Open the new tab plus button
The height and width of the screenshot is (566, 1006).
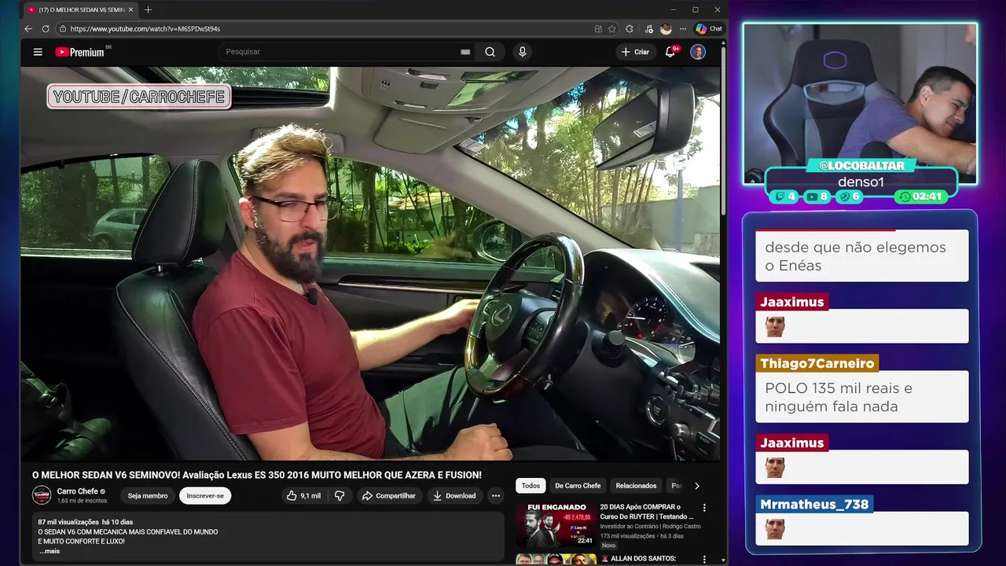click(148, 9)
